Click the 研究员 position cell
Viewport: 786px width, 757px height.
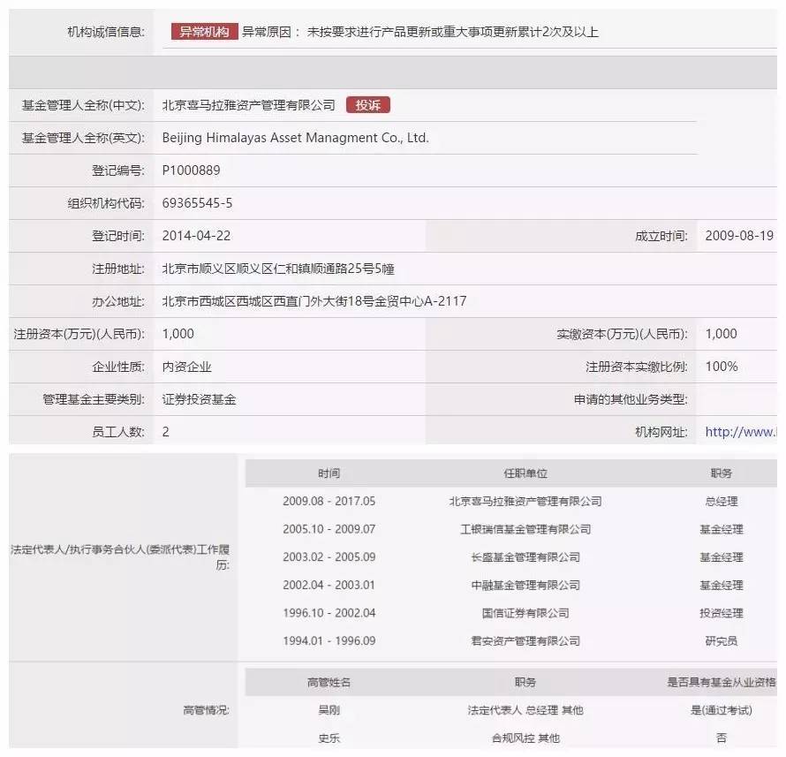coord(722,640)
